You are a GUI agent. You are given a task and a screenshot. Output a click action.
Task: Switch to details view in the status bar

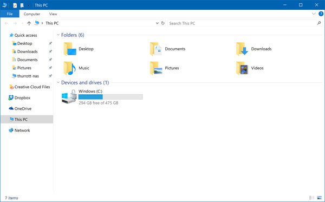[312, 198]
